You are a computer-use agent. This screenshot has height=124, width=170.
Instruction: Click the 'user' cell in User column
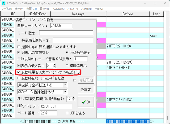[x=157, y=36]
